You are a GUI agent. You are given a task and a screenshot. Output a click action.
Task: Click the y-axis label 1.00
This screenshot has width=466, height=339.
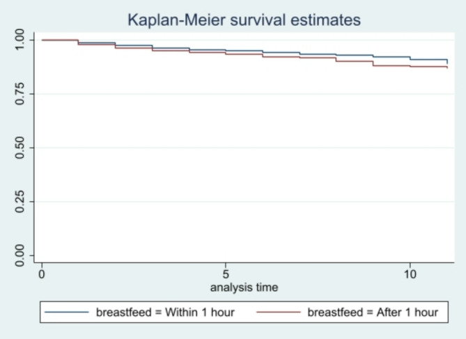(20, 40)
